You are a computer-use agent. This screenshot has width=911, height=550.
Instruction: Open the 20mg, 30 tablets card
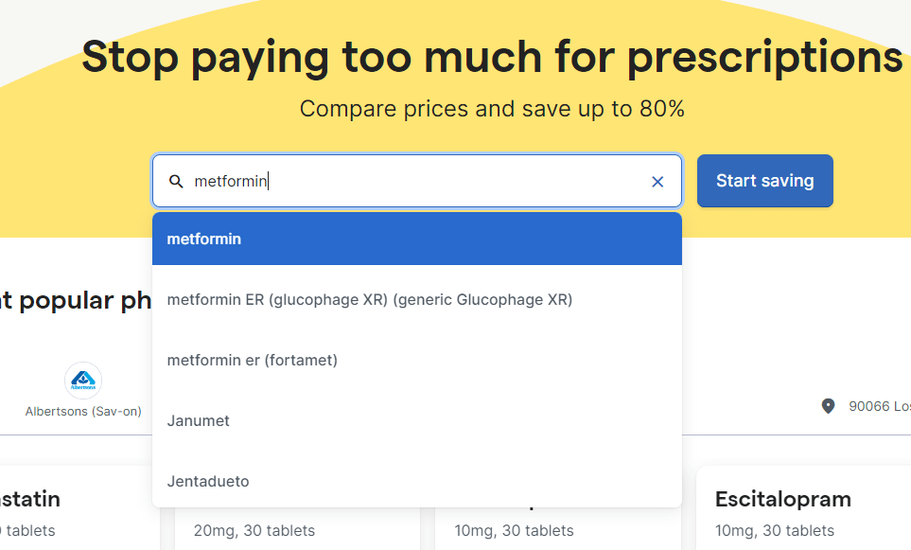[x=254, y=530]
